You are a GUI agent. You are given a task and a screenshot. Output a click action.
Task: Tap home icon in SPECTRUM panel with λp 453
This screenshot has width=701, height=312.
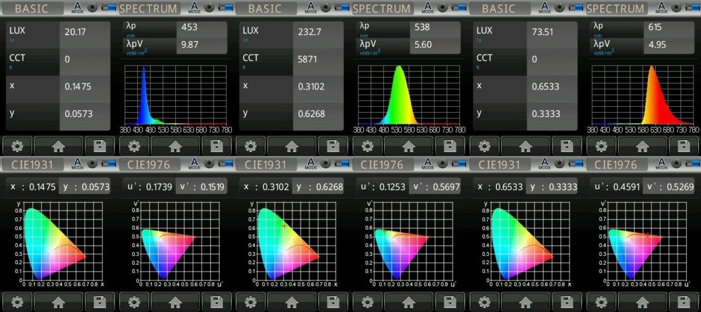click(x=175, y=145)
